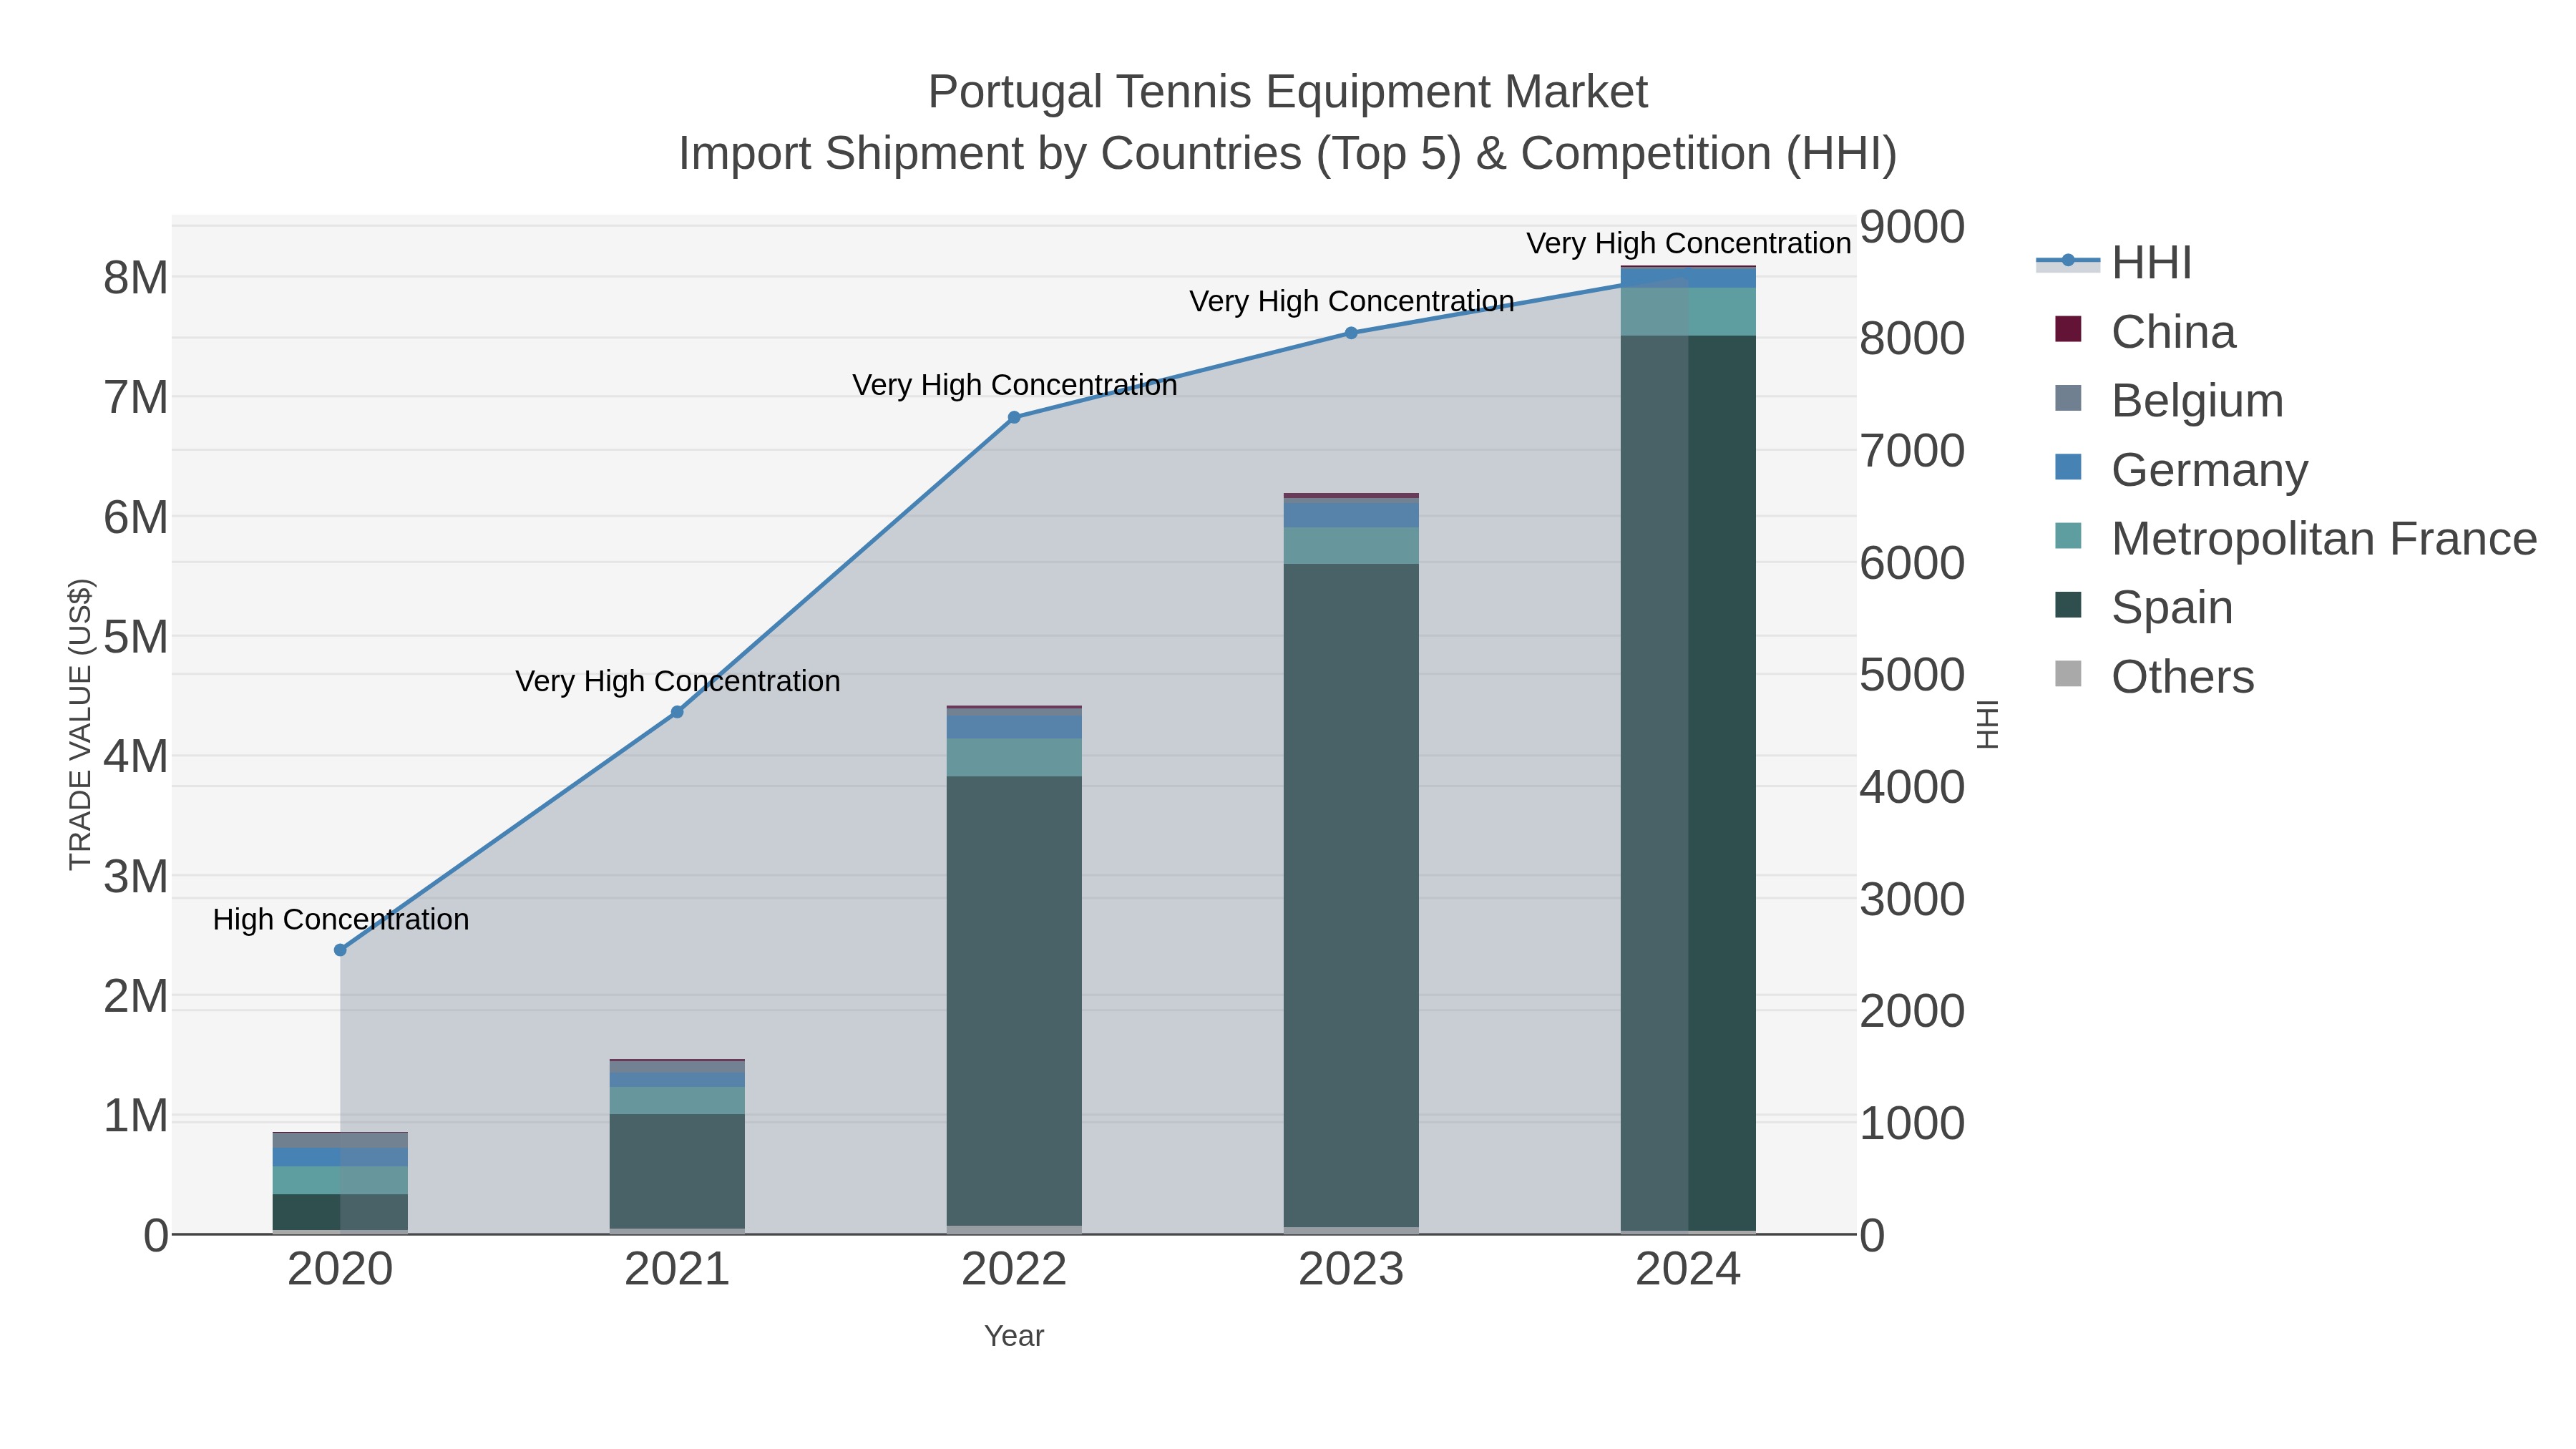Select the 2021 HHI data point

[677, 712]
